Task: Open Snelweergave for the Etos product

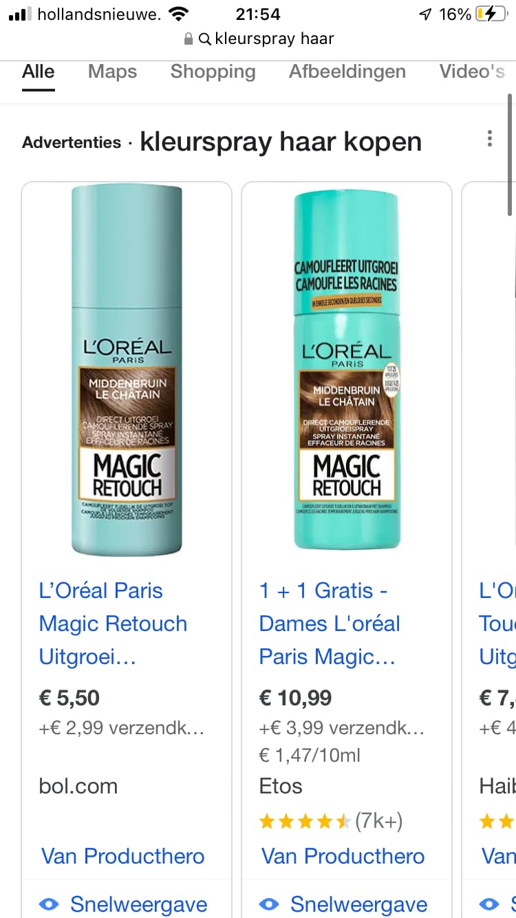Action: point(343,904)
